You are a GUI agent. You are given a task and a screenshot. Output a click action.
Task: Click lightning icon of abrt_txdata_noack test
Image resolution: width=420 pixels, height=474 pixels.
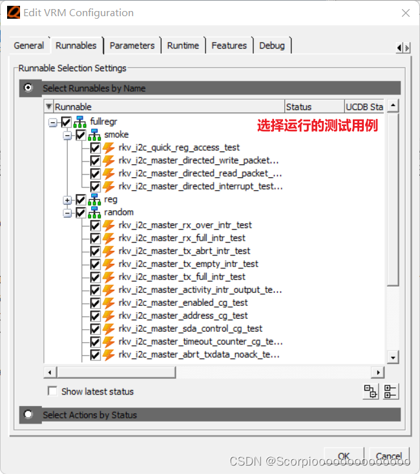(109, 355)
